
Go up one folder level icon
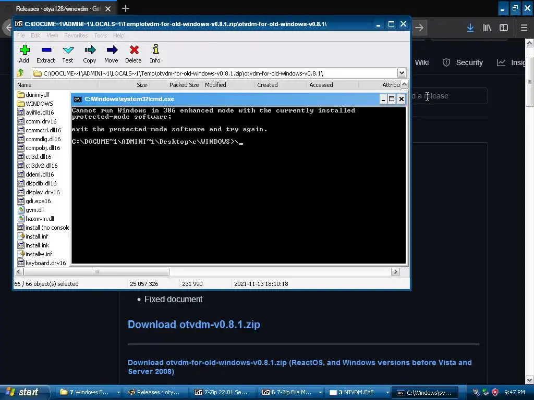[x=20, y=73]
